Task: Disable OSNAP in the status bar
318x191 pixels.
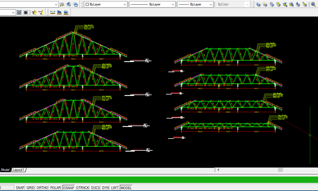Action: (x=69, y=188)
